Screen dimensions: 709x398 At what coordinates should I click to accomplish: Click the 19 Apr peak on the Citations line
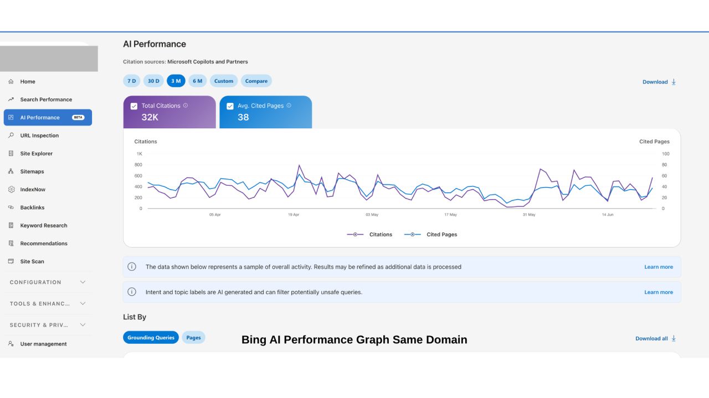click(x=299, y=165)
